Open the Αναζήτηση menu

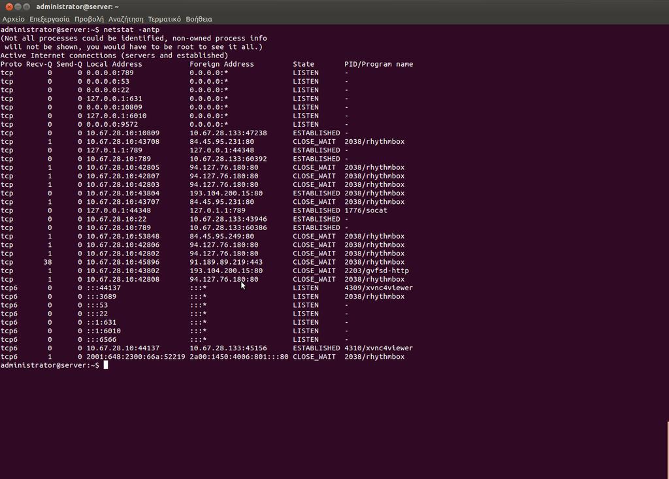(126, 19)
